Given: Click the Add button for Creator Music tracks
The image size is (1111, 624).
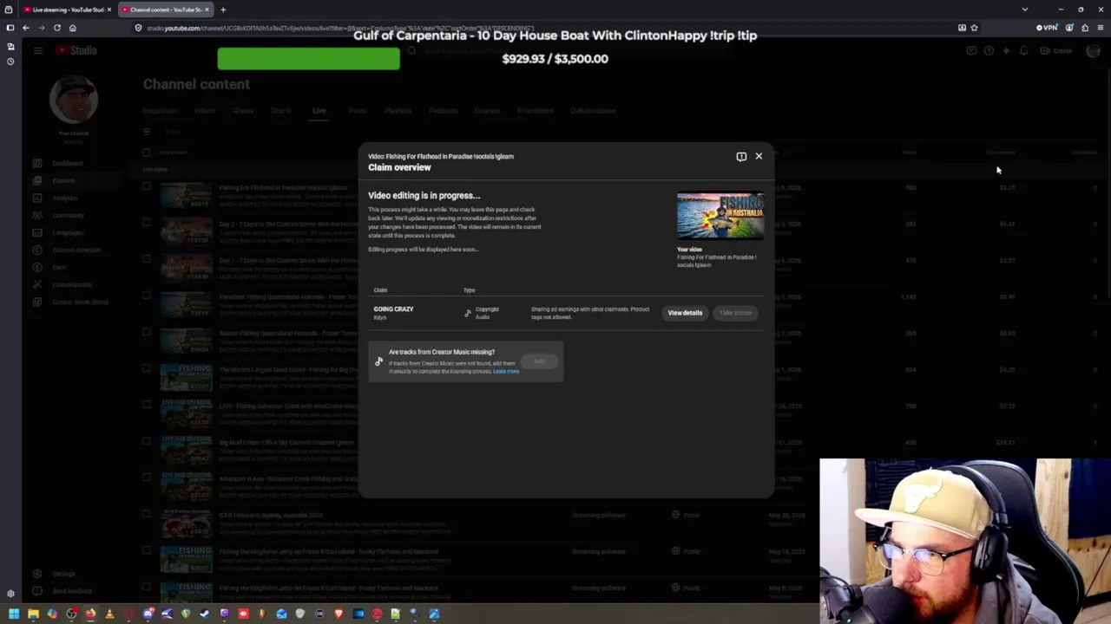Looking at the screenshot, I should pos(539,361).
